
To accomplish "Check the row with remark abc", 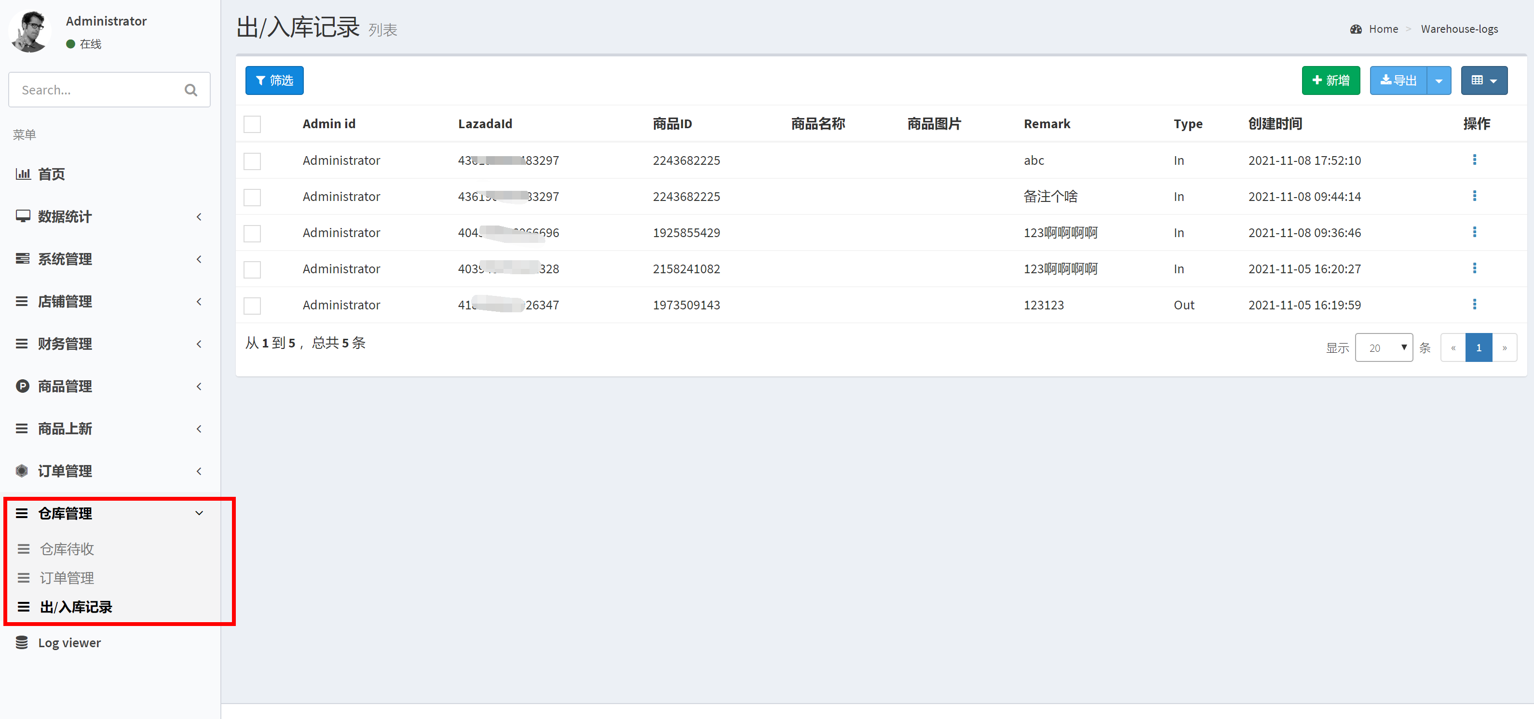I will 252,160.
